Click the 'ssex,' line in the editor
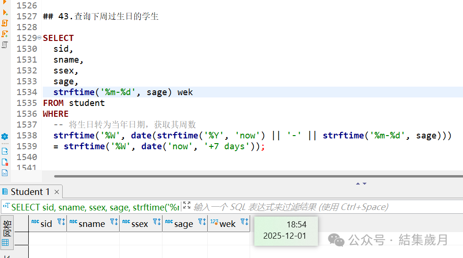The height and width of the screenshot is (258, 463). [65, 71]
